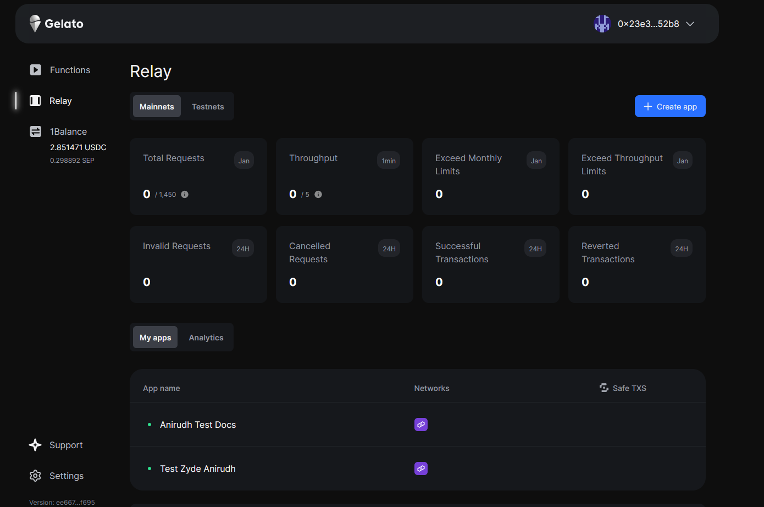The width and height of the screenshot is (764, 507).
Task: Click network icon for Test Zyde Anirudh
Action: 421,469
